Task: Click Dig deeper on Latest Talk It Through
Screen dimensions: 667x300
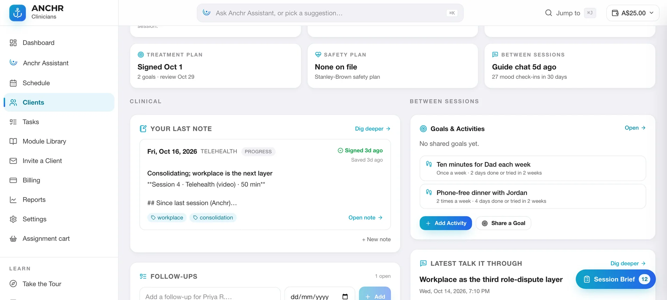Action: click(628, 263)
